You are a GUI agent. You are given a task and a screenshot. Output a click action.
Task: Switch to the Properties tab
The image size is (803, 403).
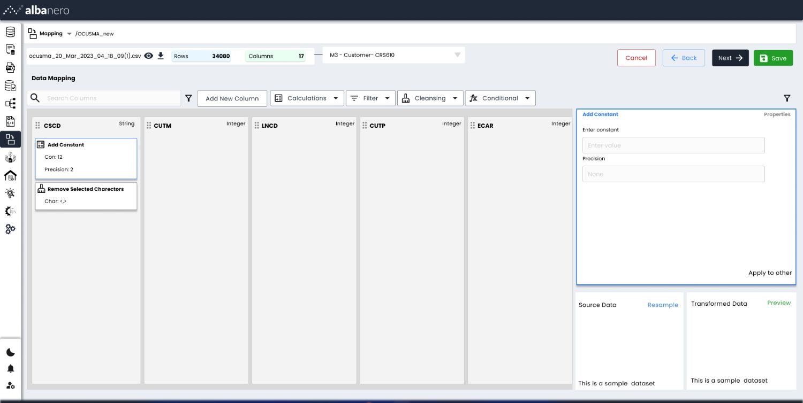pos(777,114)
